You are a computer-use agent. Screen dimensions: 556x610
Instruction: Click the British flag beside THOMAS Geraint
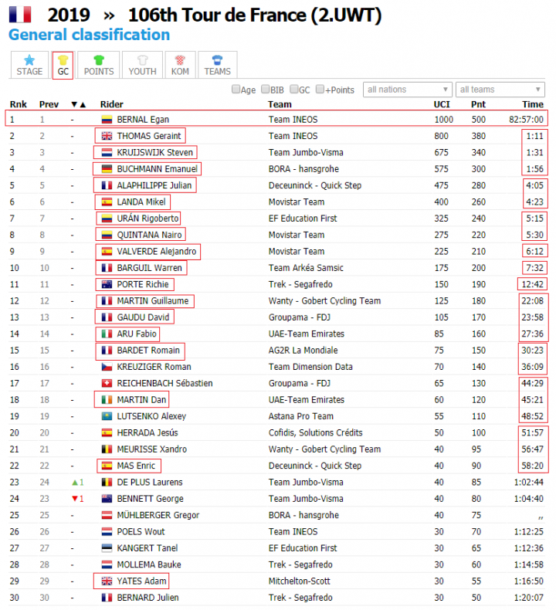pyautogui.click(x=107, y=136)
